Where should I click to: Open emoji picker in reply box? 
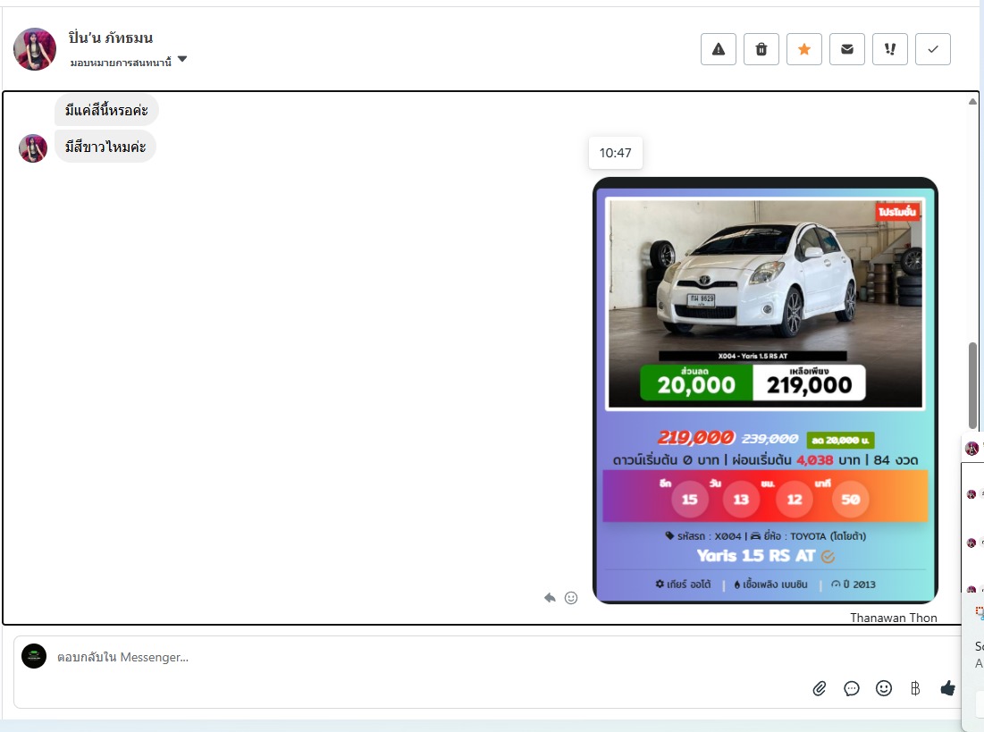884,688
